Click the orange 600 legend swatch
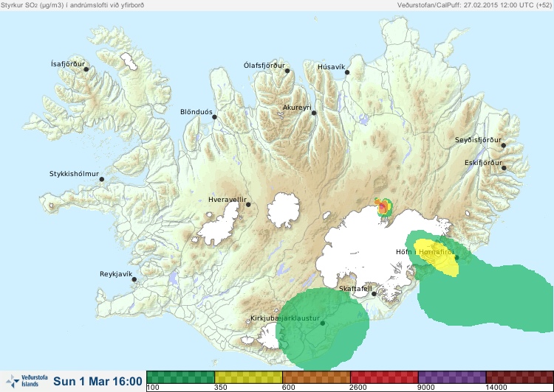 tap(316, 377)
